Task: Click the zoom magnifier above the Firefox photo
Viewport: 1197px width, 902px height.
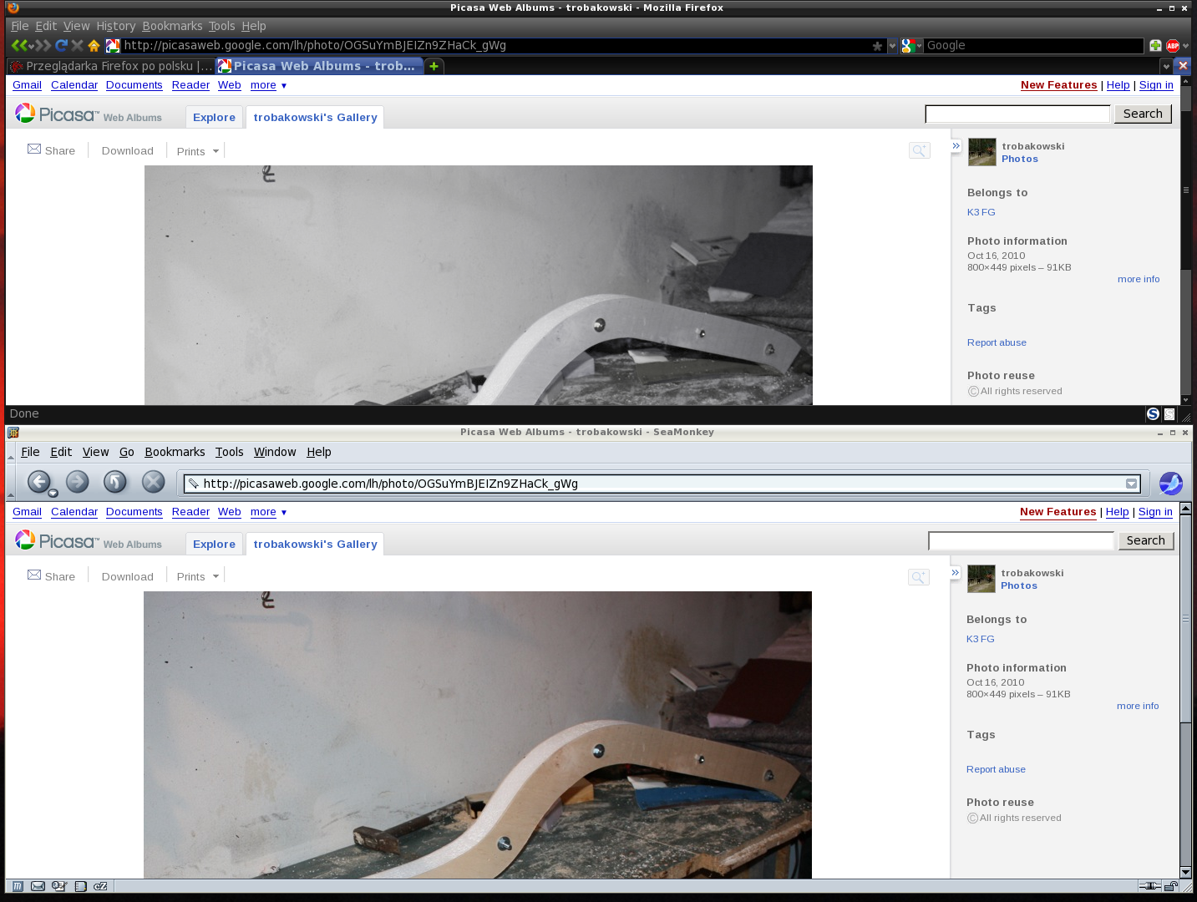Action: 919,150
